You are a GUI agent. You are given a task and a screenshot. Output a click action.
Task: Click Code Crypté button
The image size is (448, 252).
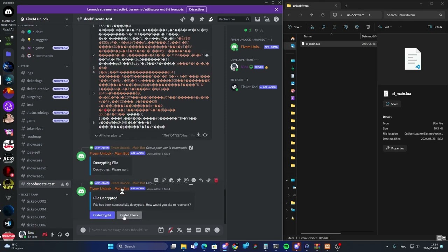pos(102,215)
